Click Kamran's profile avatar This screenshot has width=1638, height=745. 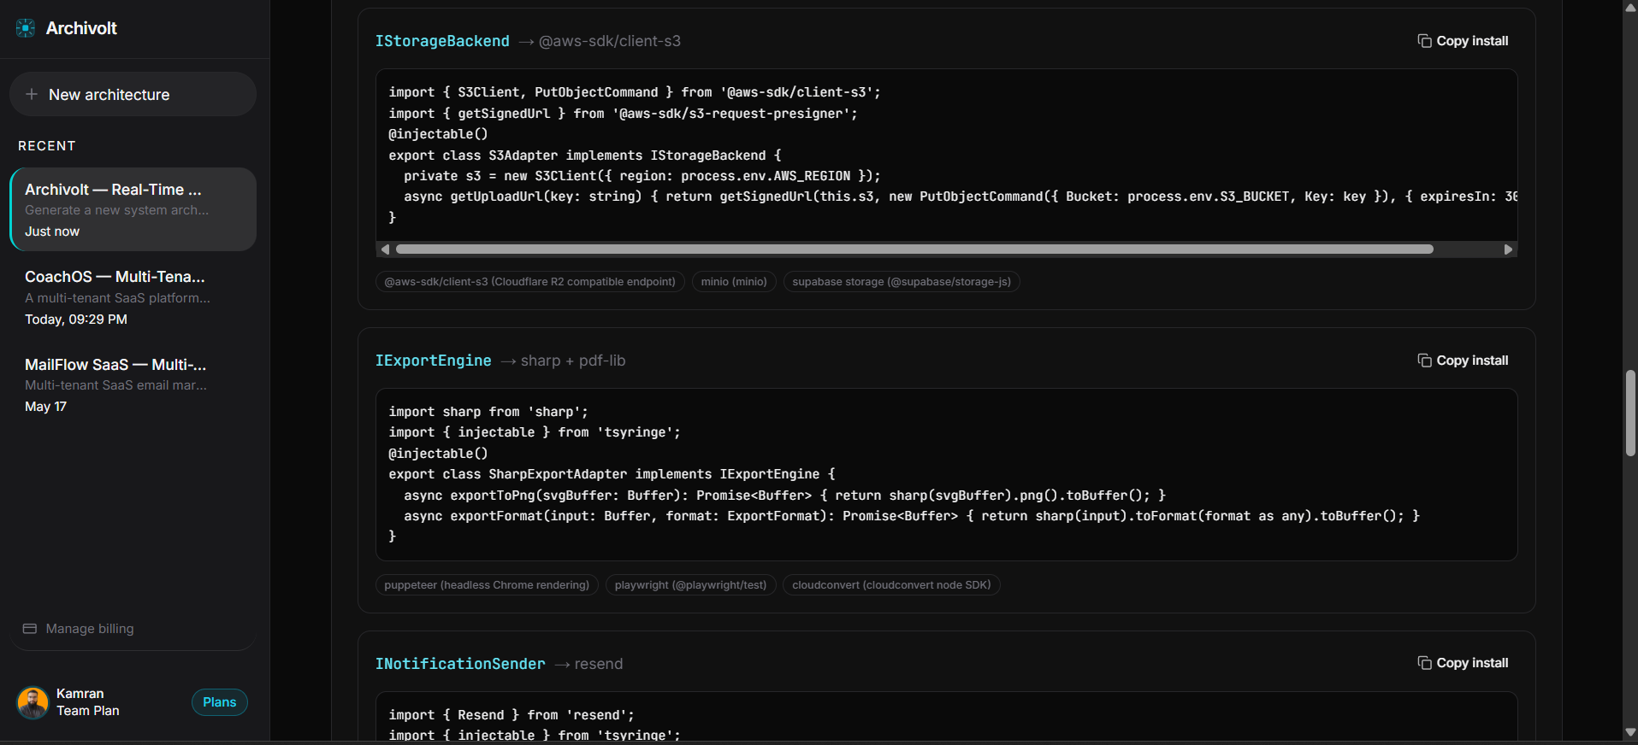pyautogui.click(x=33, y=702)
